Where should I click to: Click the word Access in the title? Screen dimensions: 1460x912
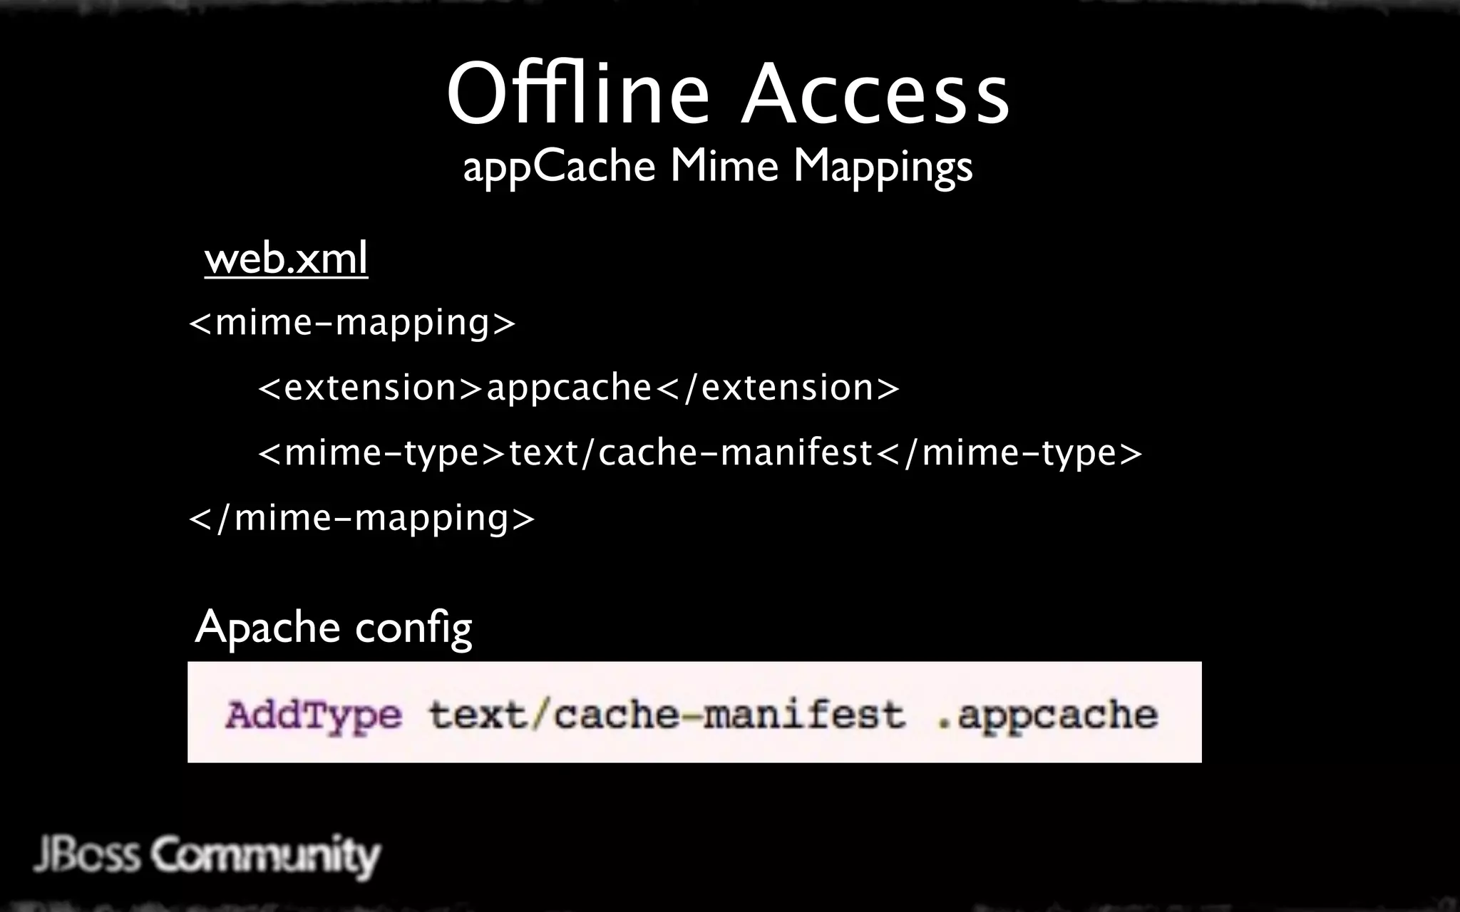click(x=875, y=94)
